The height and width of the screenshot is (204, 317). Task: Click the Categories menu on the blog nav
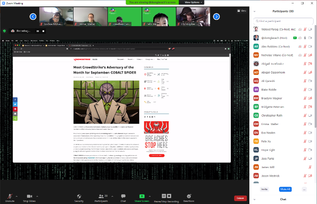tap(150, 60)
